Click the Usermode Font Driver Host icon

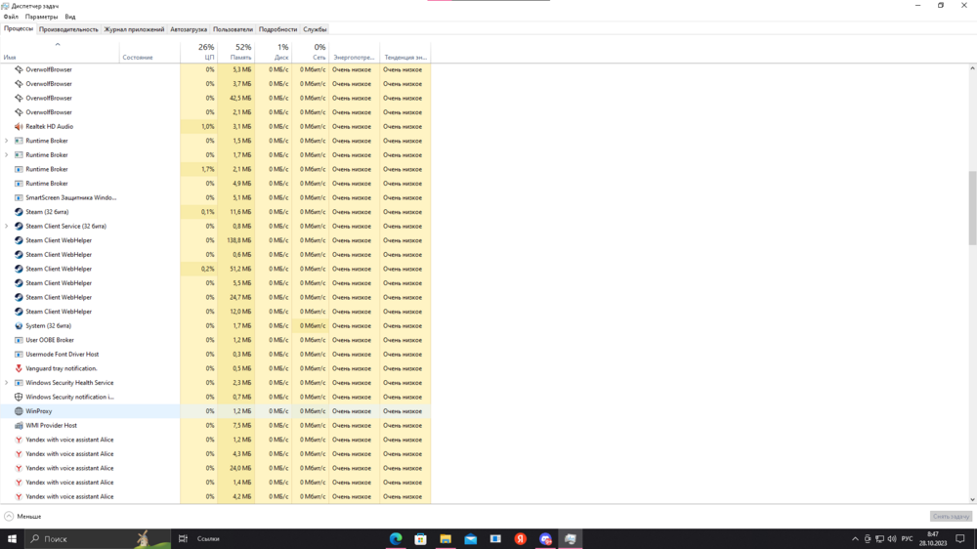(19, 355)
